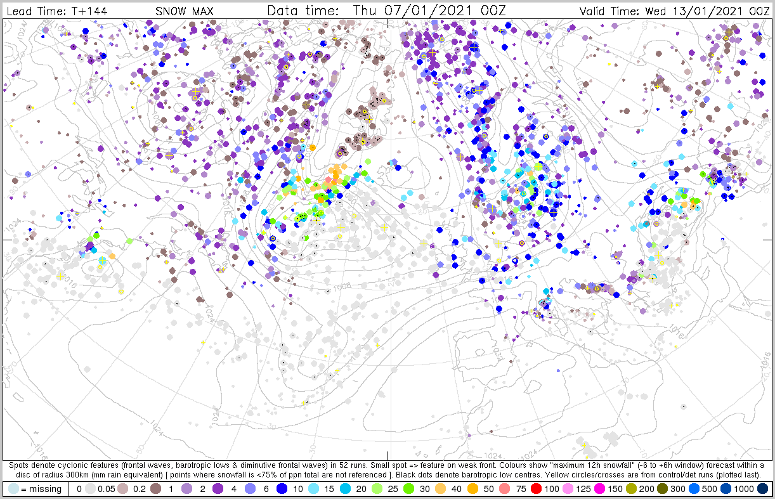This screenshot has width=775, height=499.
Task: Pick the red swatch between 75 and 100
Action: coord(536,489)
